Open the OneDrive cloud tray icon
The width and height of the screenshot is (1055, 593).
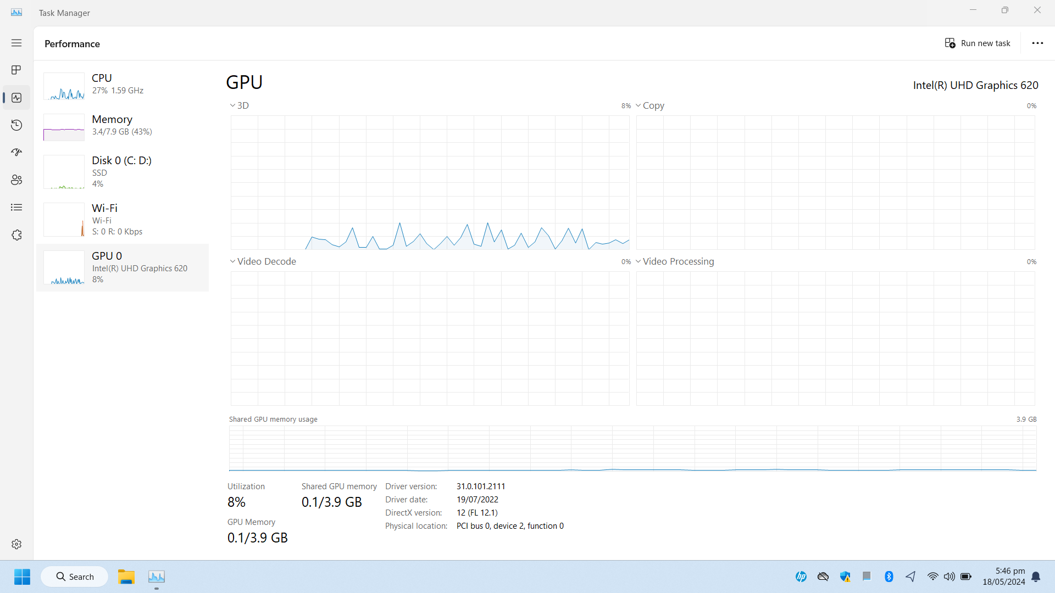pos(823,577)
